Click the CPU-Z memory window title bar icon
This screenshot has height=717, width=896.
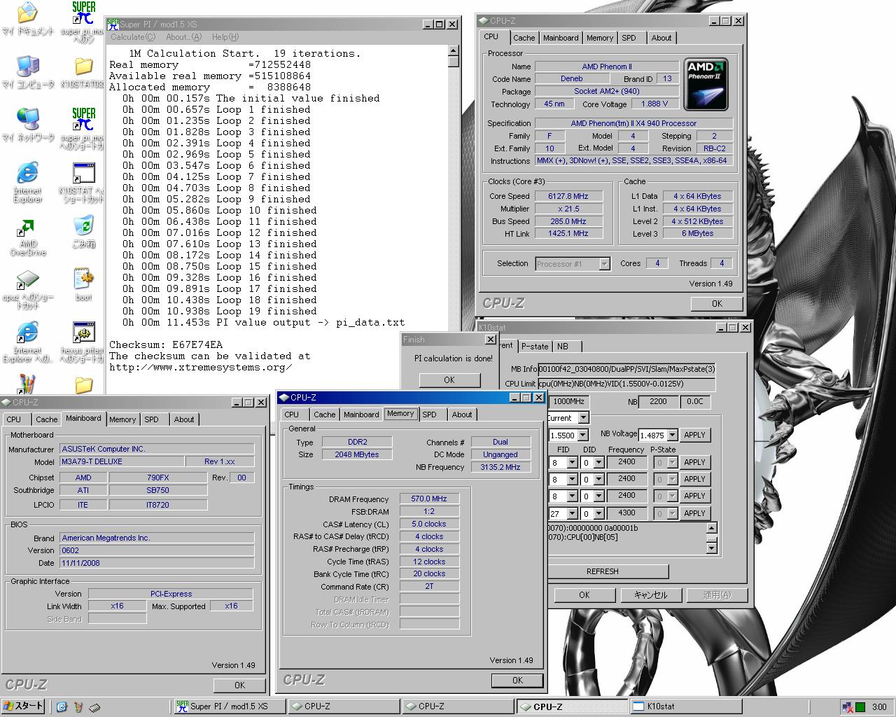pos(284,397)
